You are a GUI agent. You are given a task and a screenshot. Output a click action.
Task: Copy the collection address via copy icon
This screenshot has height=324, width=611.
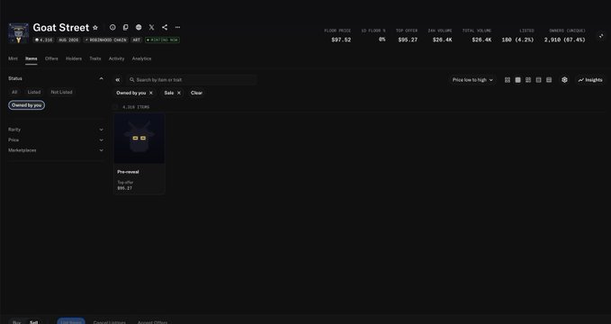tap(125, 27)
